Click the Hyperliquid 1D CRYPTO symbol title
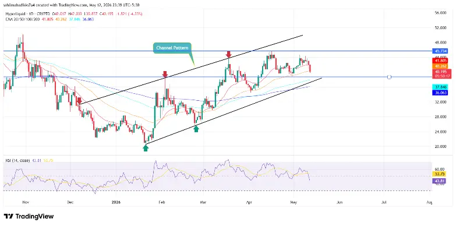The height and width of the screenshot is (226, 456). [28, 13]
